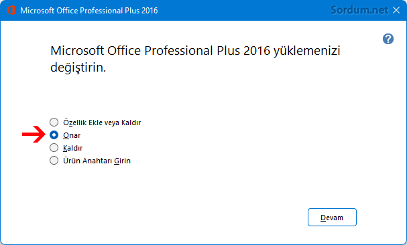The height and width of the screenshot is (245, 407).
Task: Select the Ürün Anahtarı Girin radio button
Action: (54, 161)
